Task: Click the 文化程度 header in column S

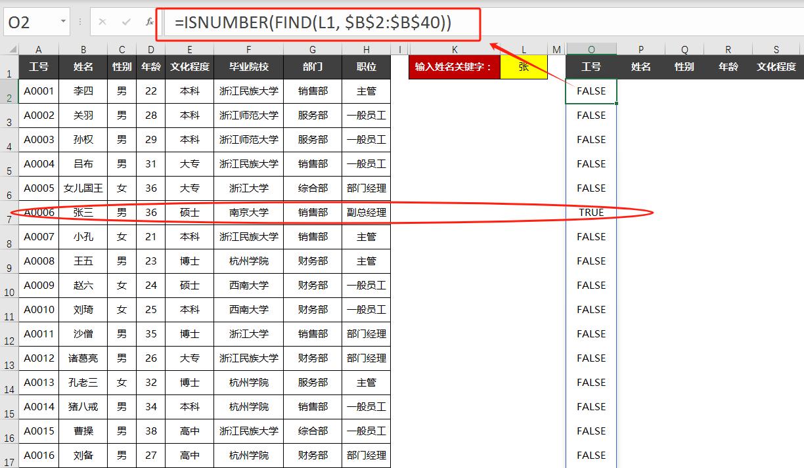Action: (x=776, y=67)
